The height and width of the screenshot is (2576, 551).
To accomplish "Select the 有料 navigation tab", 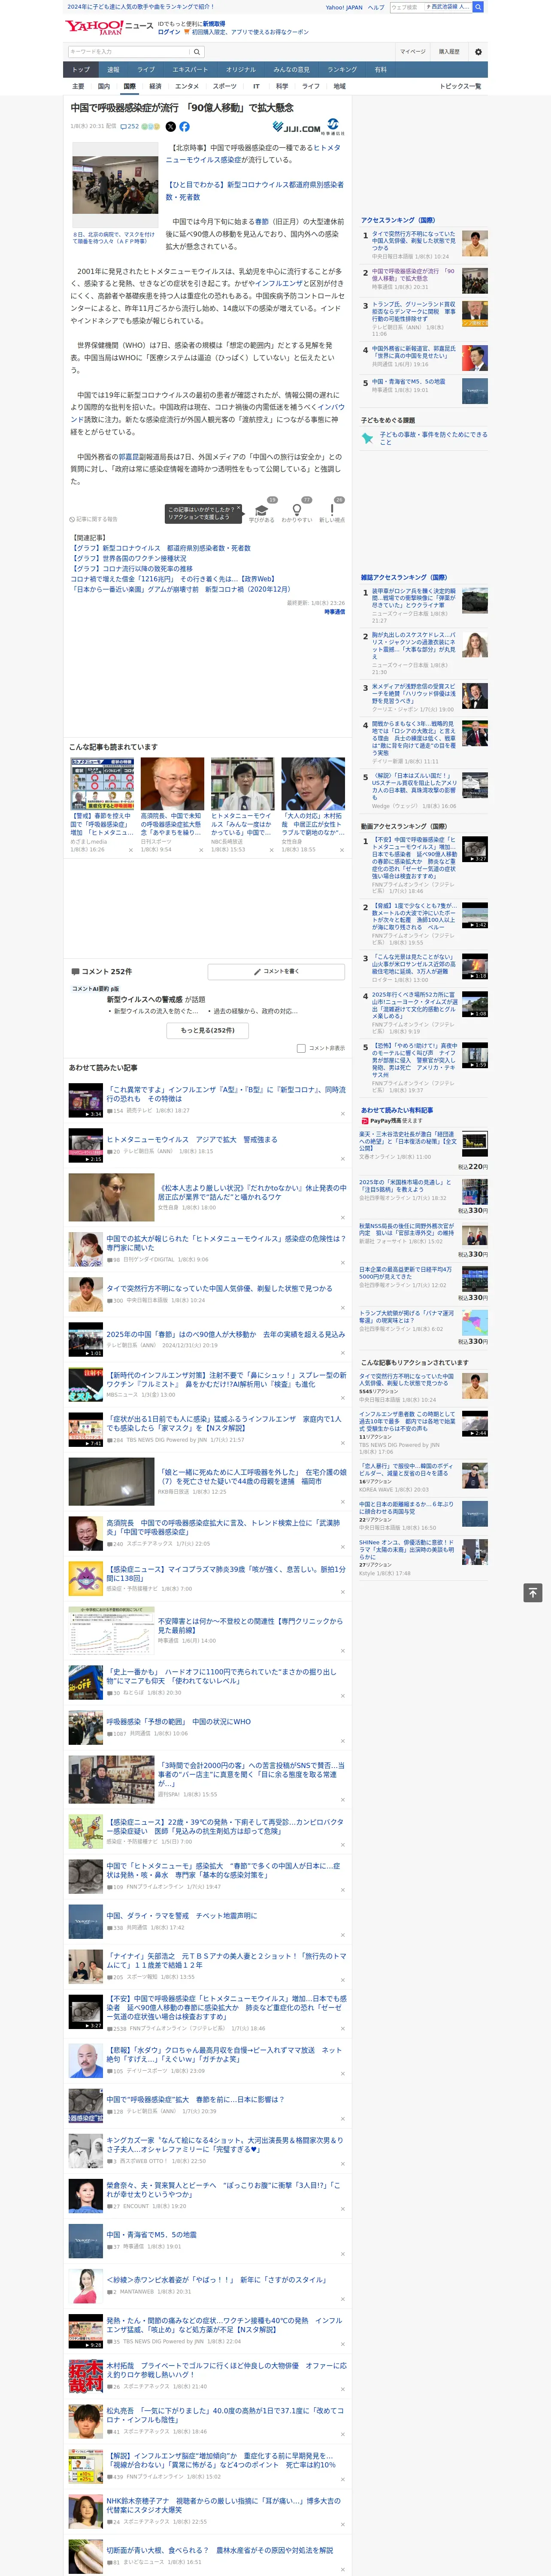I will click(x=380, y=70).
